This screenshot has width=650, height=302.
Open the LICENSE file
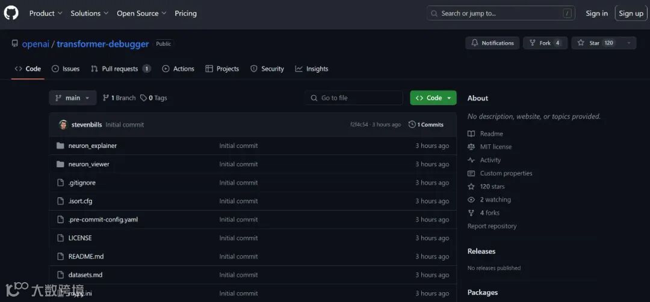click(x=80, y=238)
